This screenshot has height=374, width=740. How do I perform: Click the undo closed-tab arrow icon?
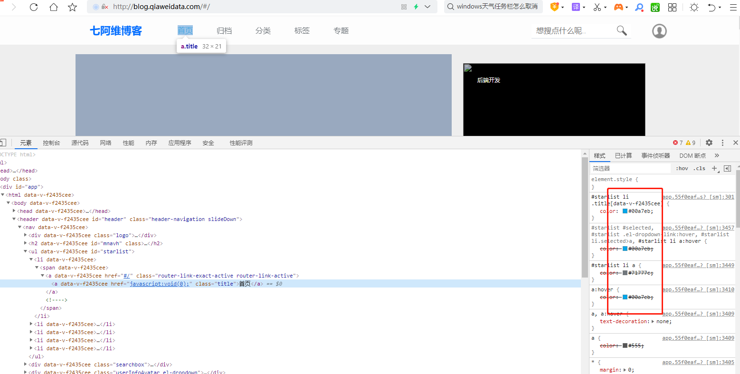[x=712, y=7]
